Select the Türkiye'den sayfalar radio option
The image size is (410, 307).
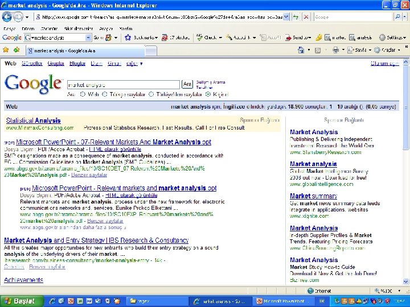151,94
